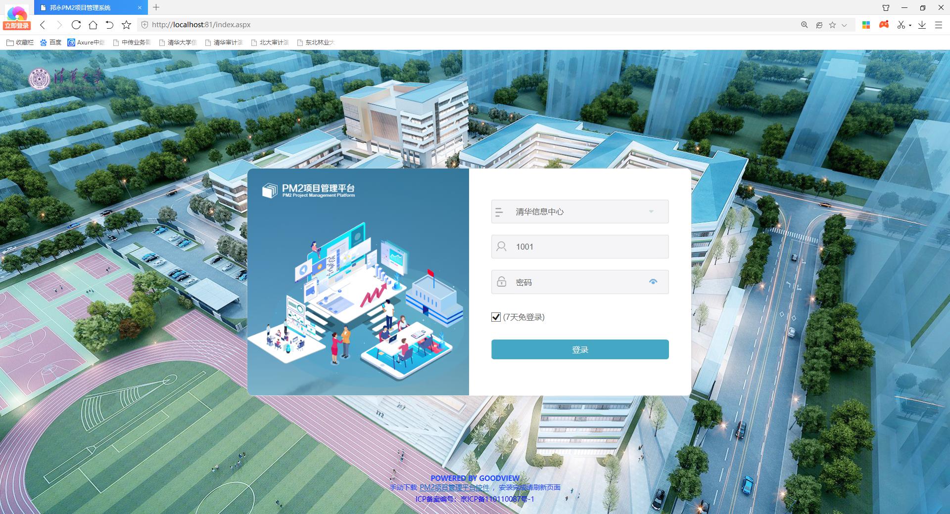Open the screenshot tool dropdown arrow
The height and width of the screenshot is (514, 950).
pos(910,25)
